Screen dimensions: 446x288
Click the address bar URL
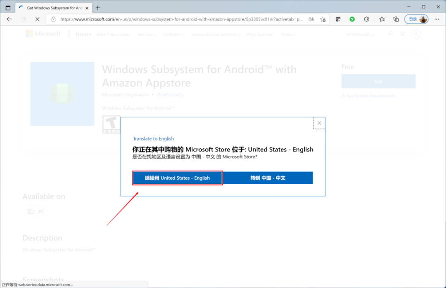click(181, 19)
